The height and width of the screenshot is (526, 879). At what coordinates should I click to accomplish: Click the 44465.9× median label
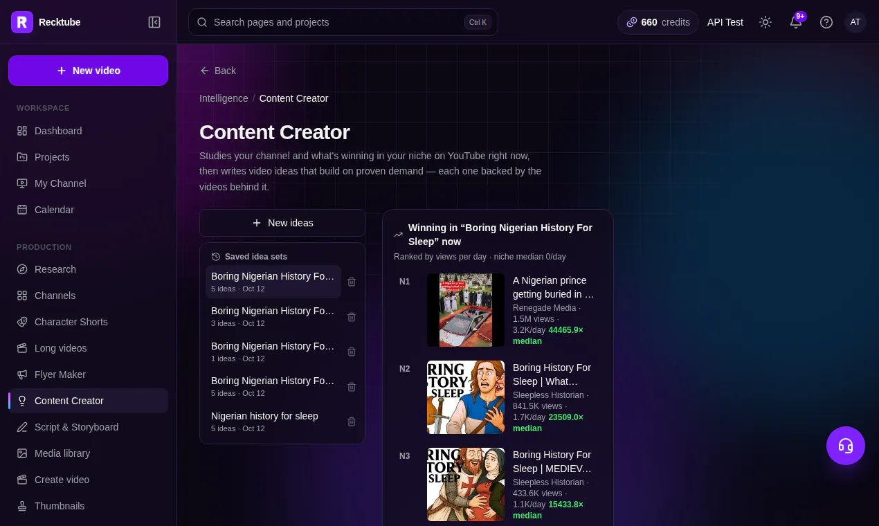pyautogui.click(x=547, y=336)
